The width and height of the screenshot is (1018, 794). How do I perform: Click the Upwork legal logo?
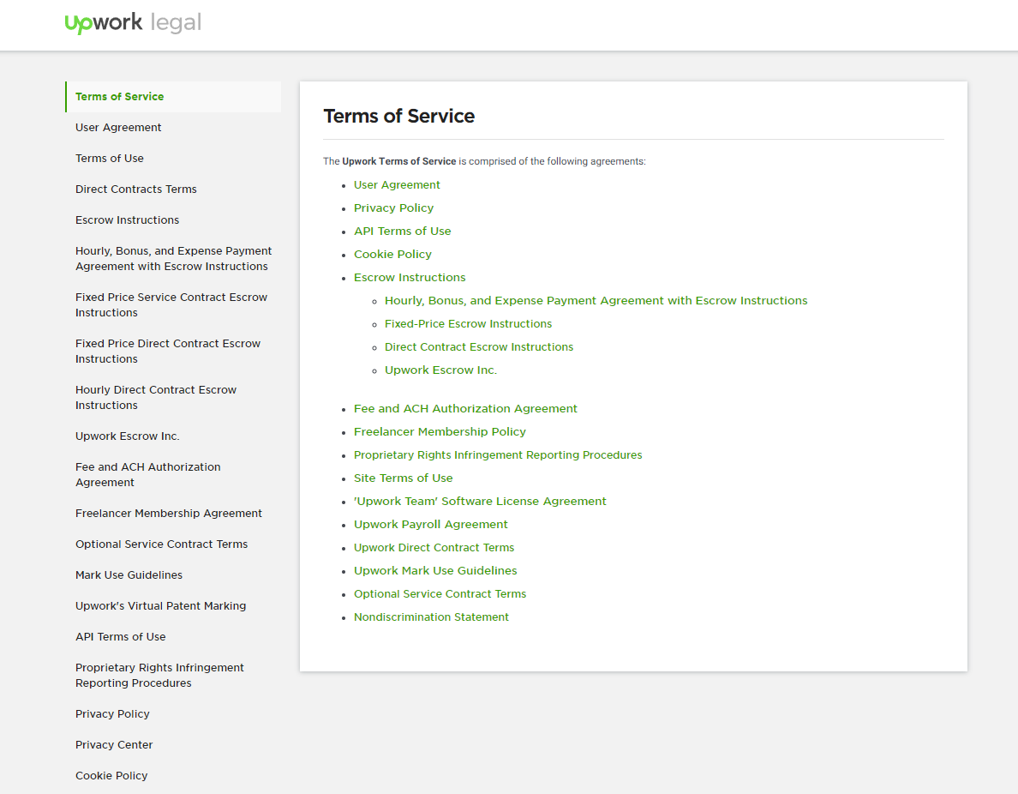pos(133,23)
